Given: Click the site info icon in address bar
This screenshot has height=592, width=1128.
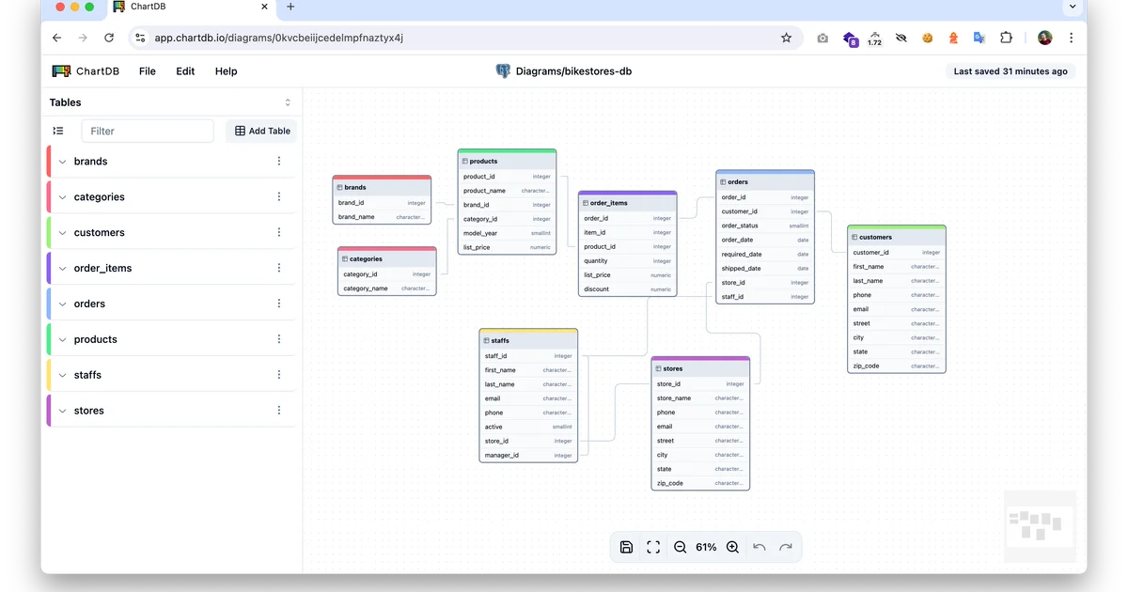Looking at the screenshot, I should [x=140, y=38].
